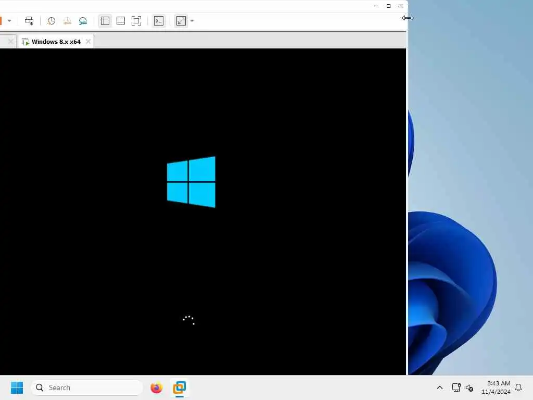Close the VMware Workstation window

coord(400,6)
